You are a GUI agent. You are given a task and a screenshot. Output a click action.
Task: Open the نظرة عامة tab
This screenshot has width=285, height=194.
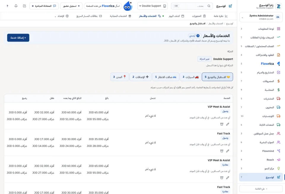point(221,16)
